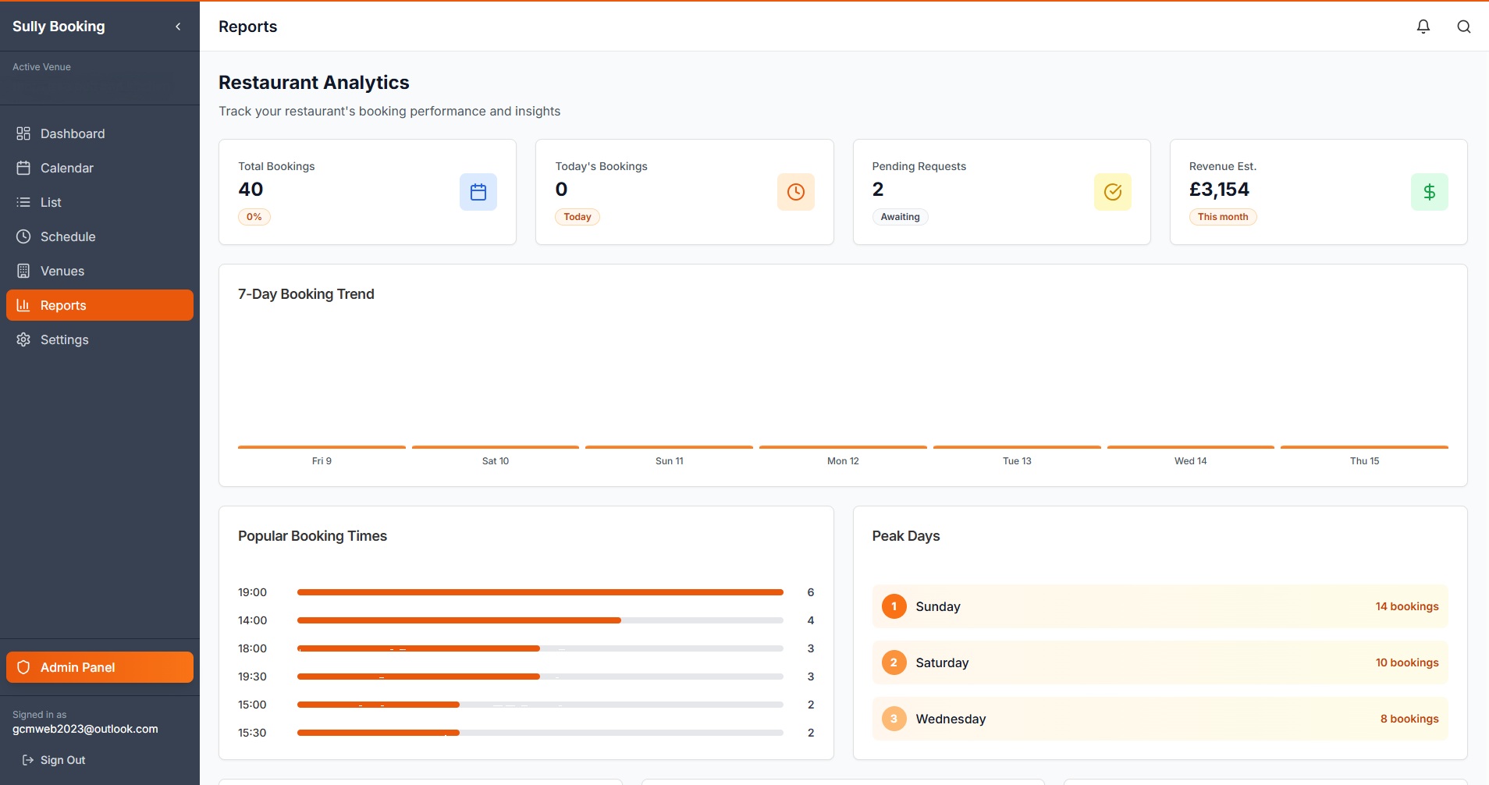Open the Admin Panel
1489x785 pixels.
[x=99, y=667]
